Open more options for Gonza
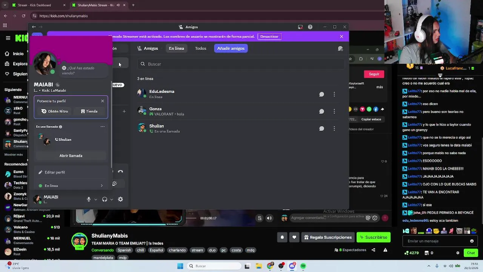The image size is (483, 272). click(x=334, y=111)
